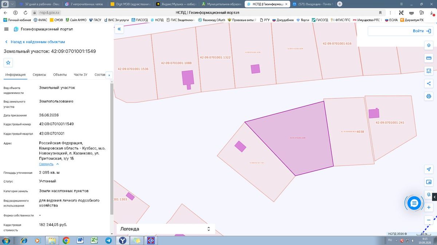This screenshot has width=437, height=245.
Task: Select the ruler measurement tool
Action: (x=429, y=58)
